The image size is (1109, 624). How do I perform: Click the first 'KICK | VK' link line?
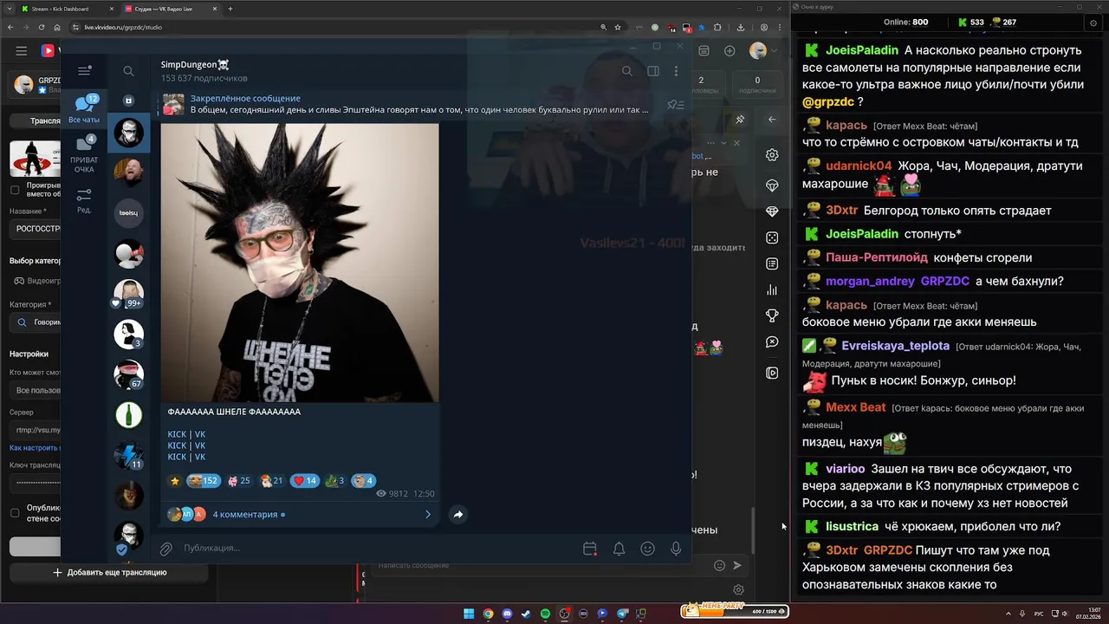click(x=186, y=434)
